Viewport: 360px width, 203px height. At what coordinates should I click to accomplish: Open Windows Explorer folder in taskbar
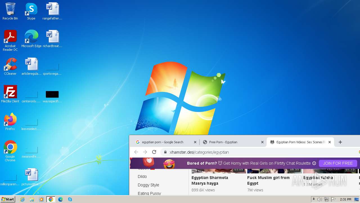click(32, 199)
